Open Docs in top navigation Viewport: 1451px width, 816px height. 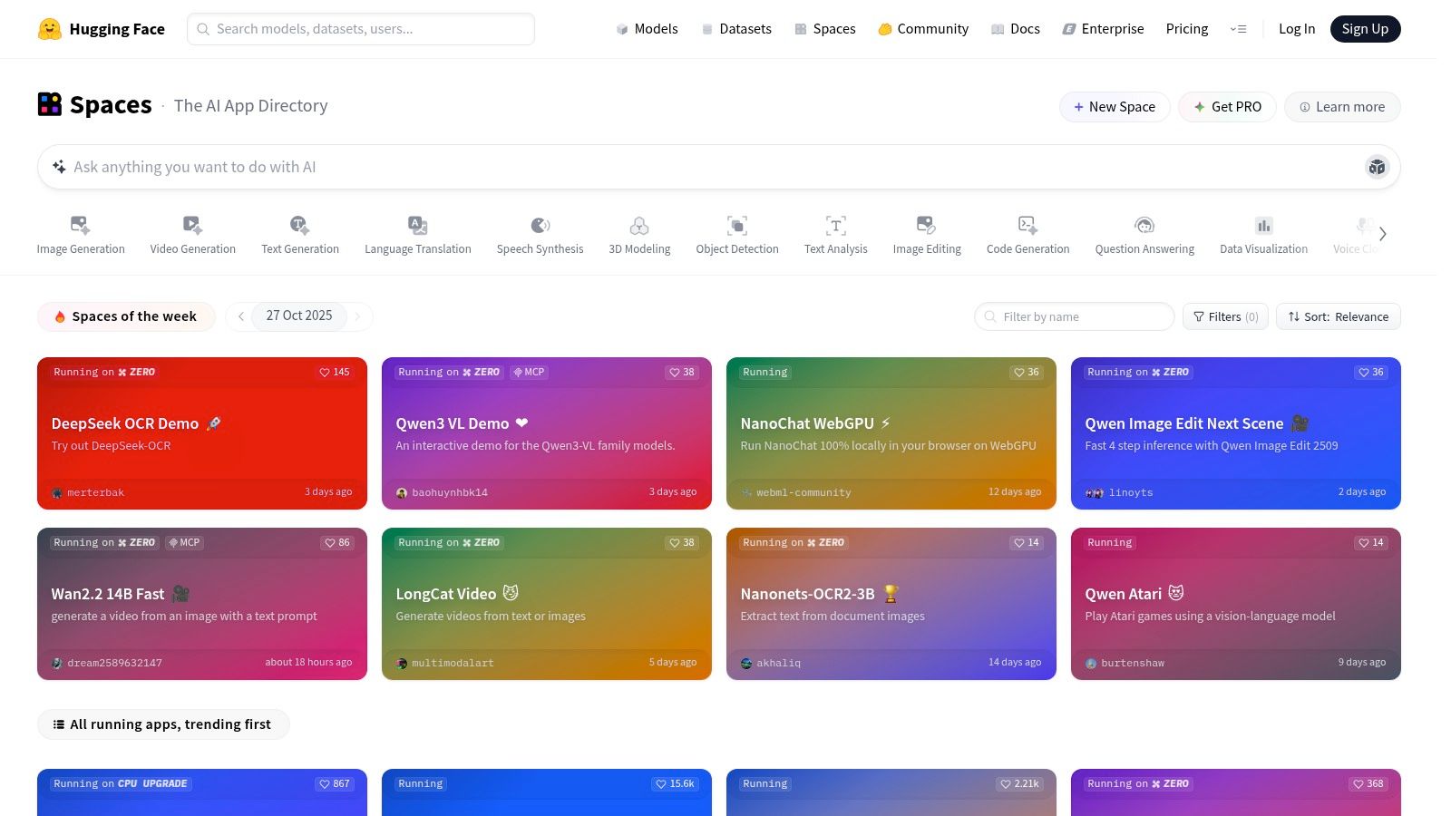[x=1016, y=29]
